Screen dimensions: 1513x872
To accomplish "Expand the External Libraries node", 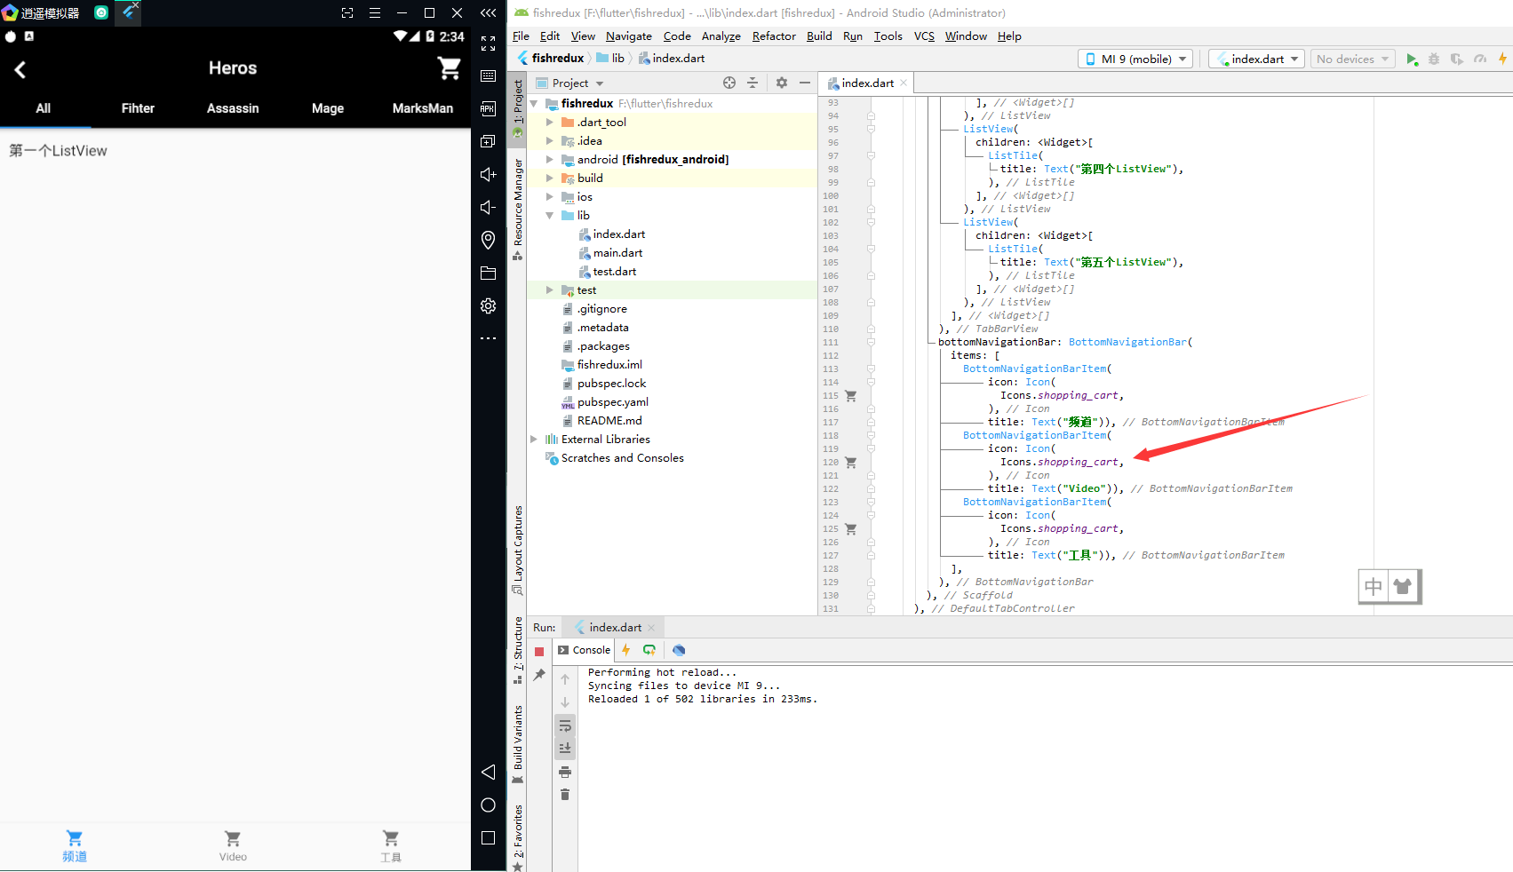I will click(534, 440).
